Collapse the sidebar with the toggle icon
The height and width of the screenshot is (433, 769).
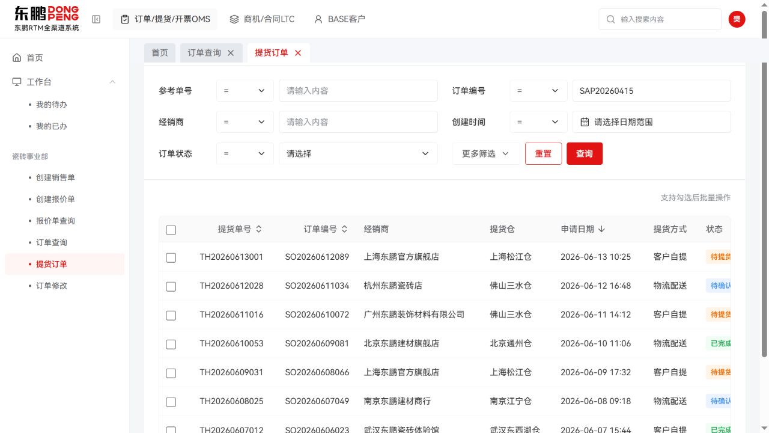pos(96,19)
